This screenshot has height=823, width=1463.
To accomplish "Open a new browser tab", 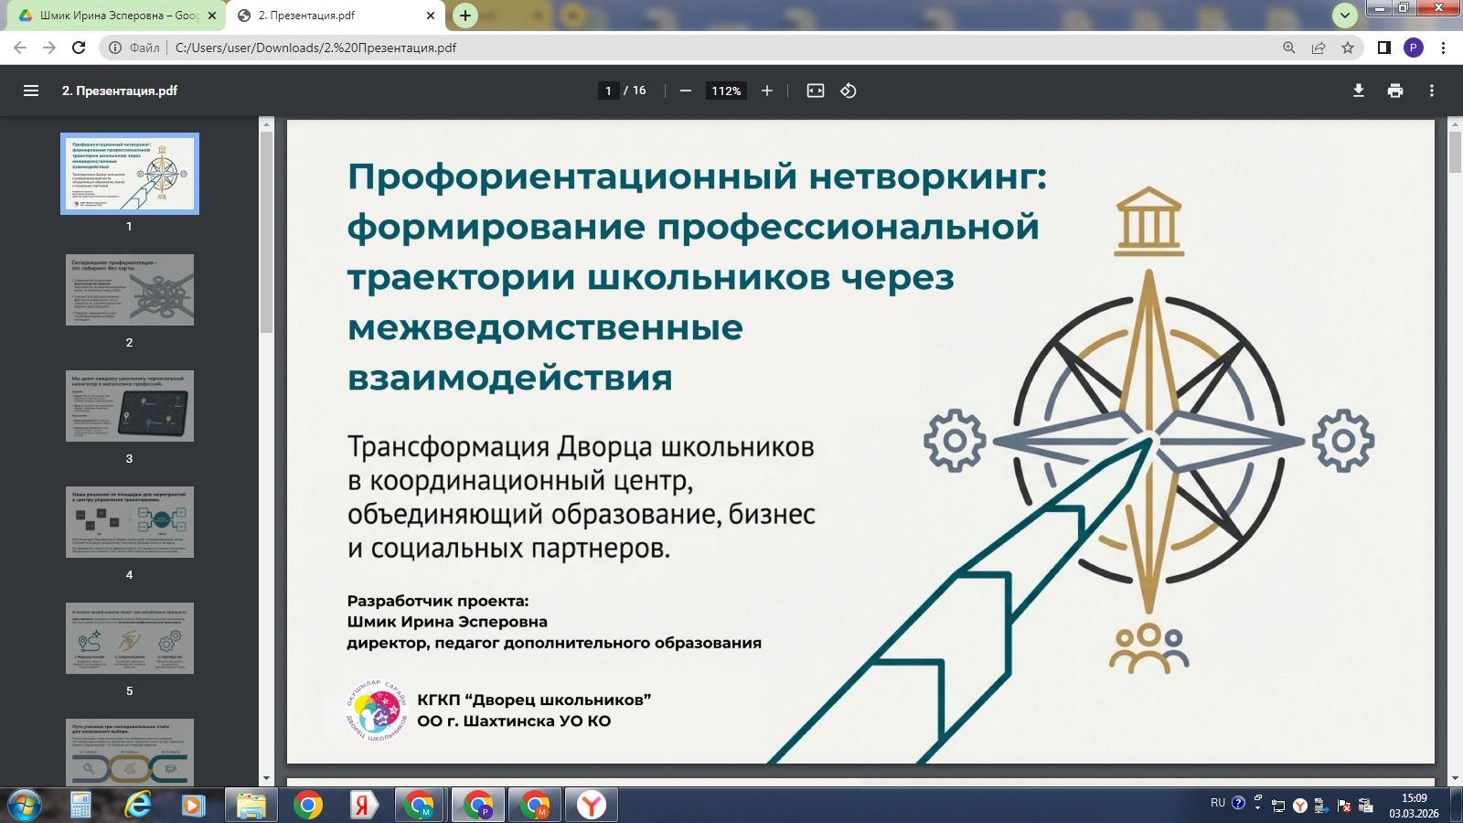I will 465,16.
